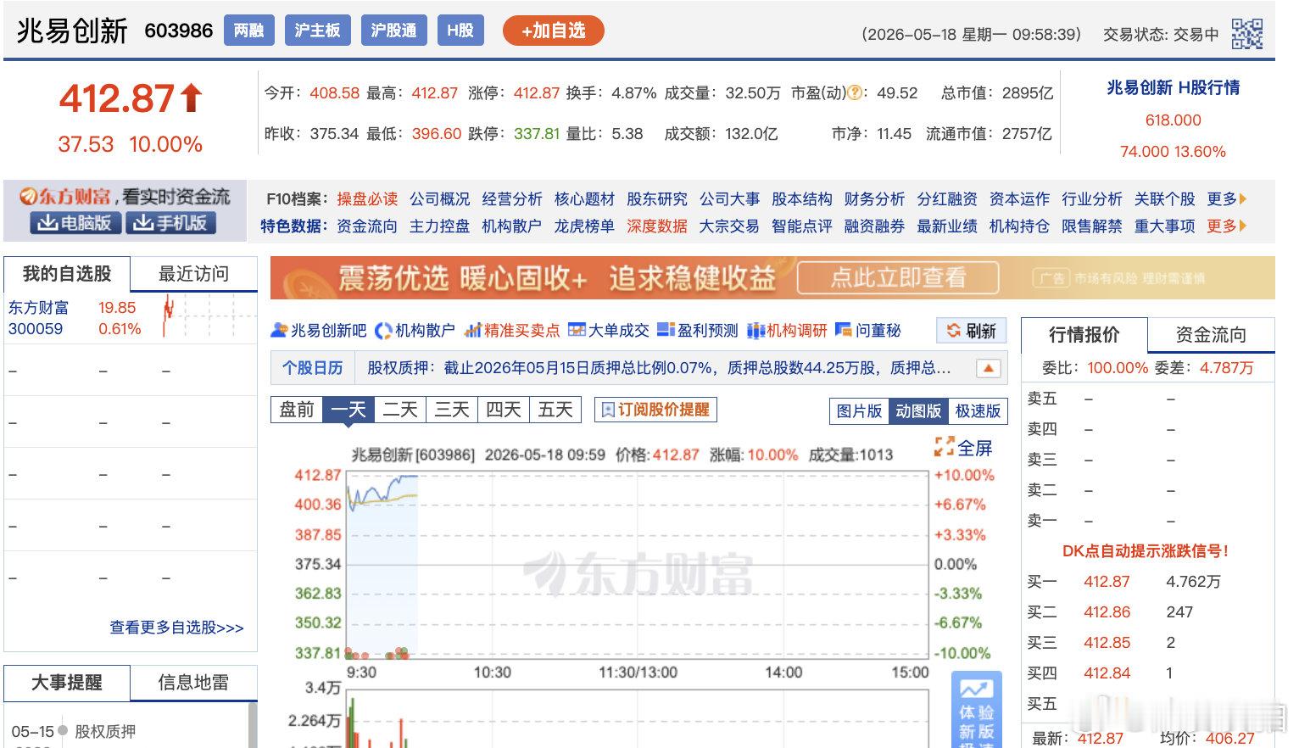The width and height of the screenshot is (1299, 748).
Task: Open 龙虎榜单 link
Action: (584, 226)
